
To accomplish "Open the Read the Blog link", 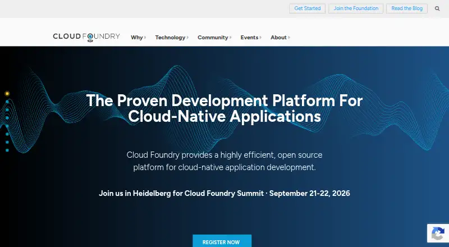I will (407, 8).
